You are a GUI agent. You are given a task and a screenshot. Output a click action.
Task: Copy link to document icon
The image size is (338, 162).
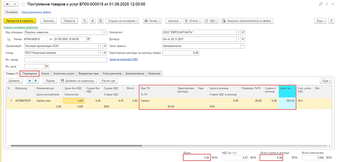(321, 4)
